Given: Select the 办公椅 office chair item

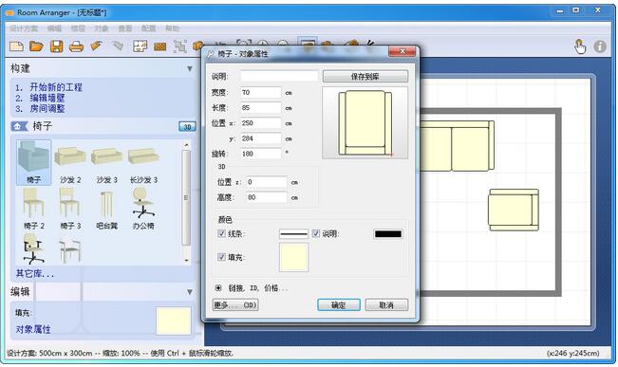Looking at the screenshot, I should (143, 209).
